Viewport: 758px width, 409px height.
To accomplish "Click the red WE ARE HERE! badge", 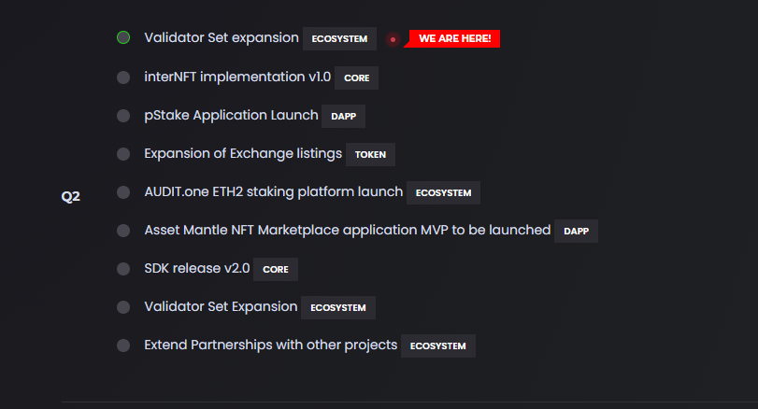I will [x=454, y=39].
